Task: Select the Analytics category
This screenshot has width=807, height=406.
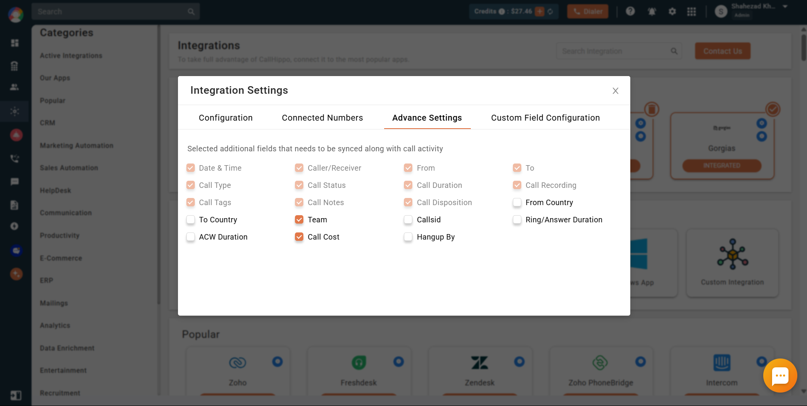Action: click(55, 325)
